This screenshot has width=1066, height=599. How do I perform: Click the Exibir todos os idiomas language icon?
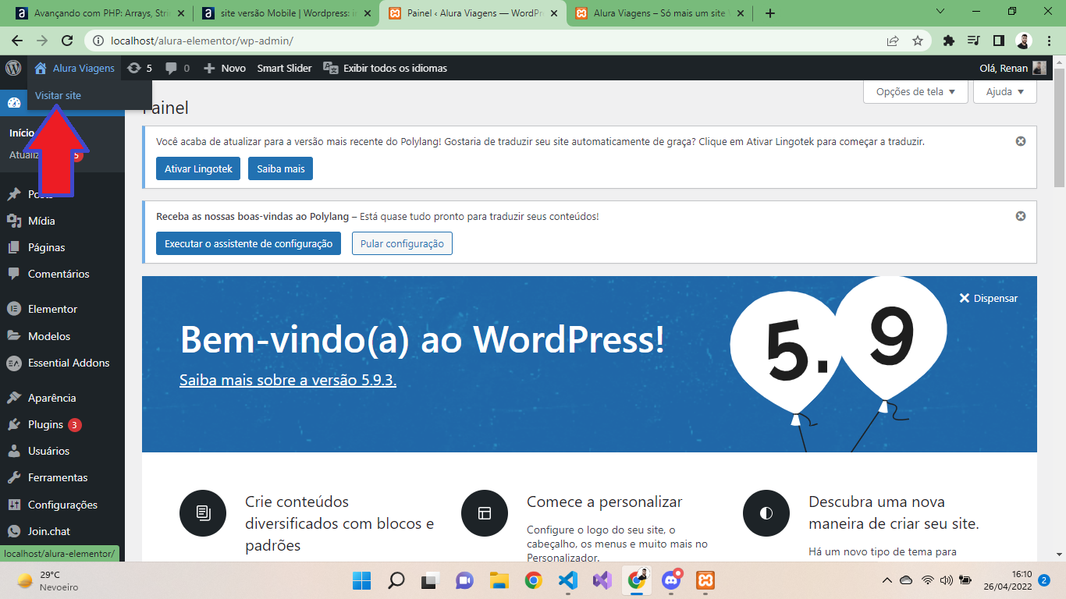pos(330,68)
